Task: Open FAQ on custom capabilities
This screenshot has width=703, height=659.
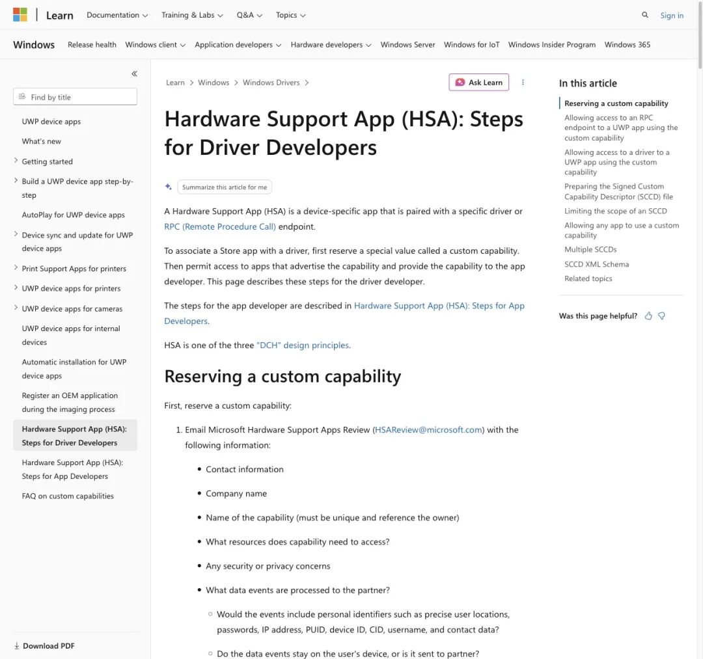Action: pos(68,496)
